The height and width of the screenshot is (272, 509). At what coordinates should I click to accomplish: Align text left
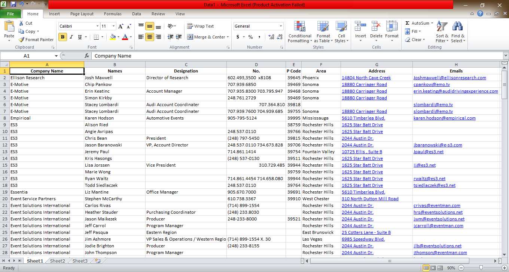coord(141,37)
